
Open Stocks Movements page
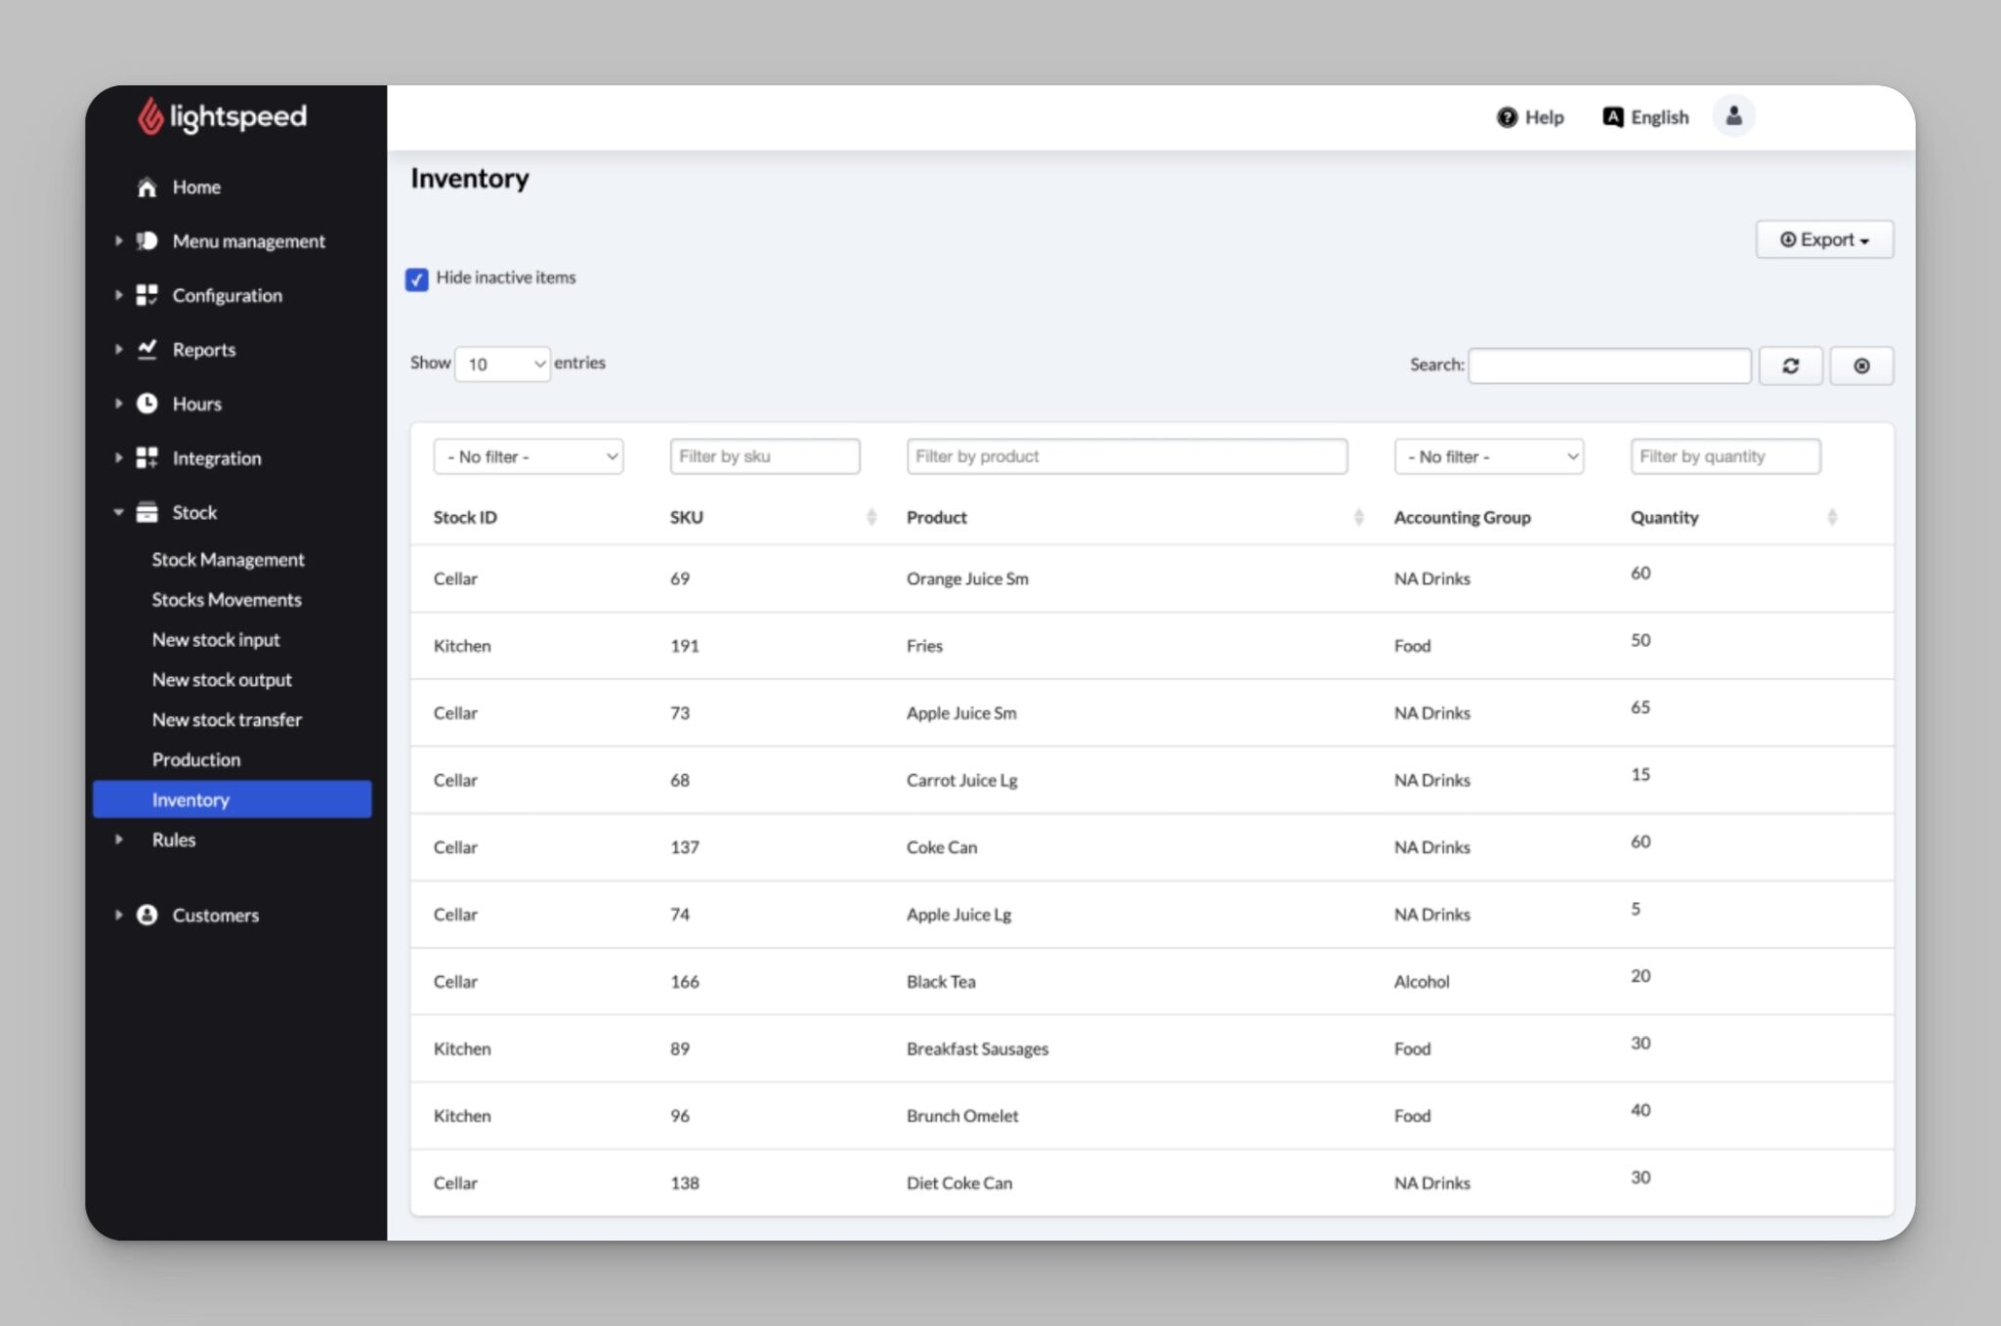click(x=227, y=600)
